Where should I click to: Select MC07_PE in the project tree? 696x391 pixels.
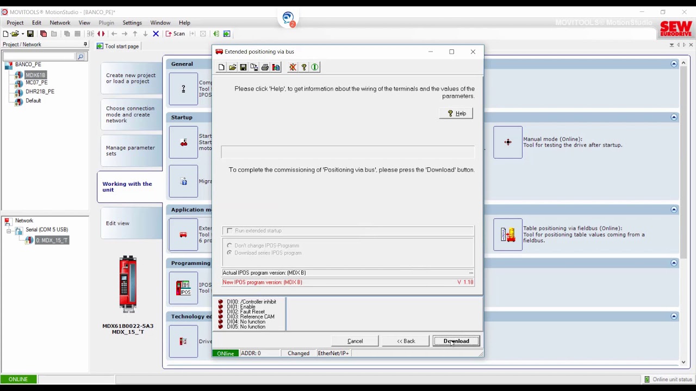(36, 83)
